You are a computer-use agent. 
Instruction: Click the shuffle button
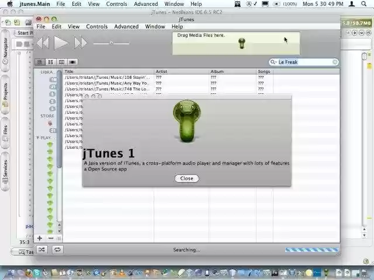pos(41,250)
